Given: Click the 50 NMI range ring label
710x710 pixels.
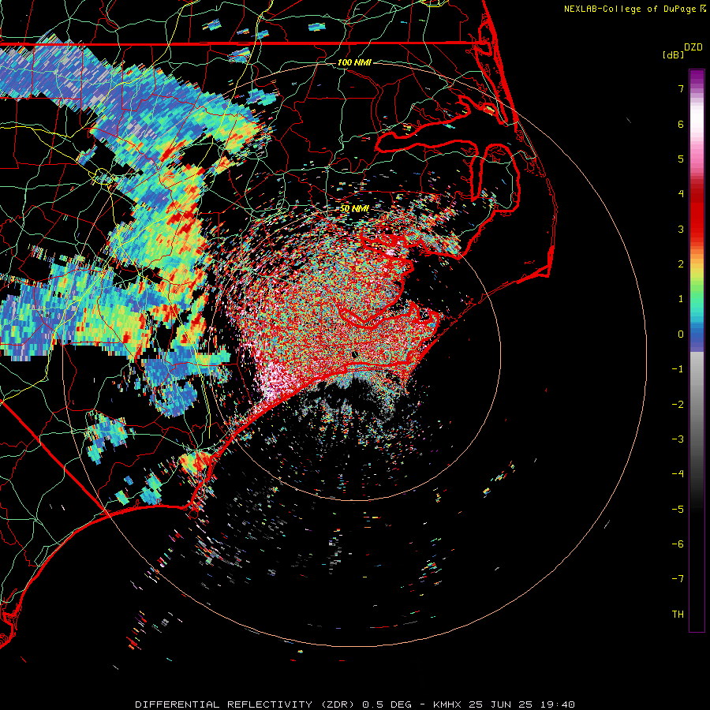Looking at the screenshot, I should [x=354, y=209].
